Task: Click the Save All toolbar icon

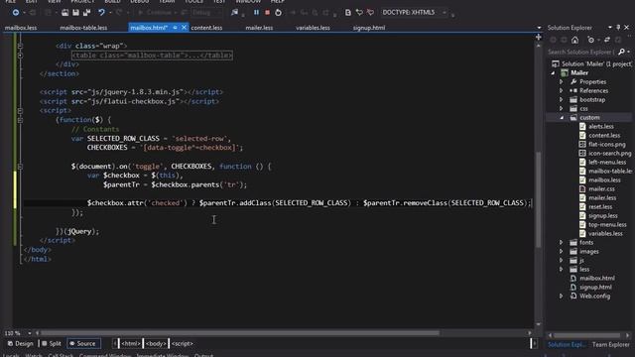Action: pos(86,13)
